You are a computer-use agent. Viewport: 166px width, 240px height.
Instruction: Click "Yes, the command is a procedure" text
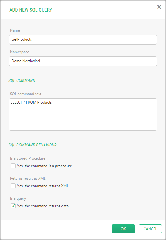point(45,166)
